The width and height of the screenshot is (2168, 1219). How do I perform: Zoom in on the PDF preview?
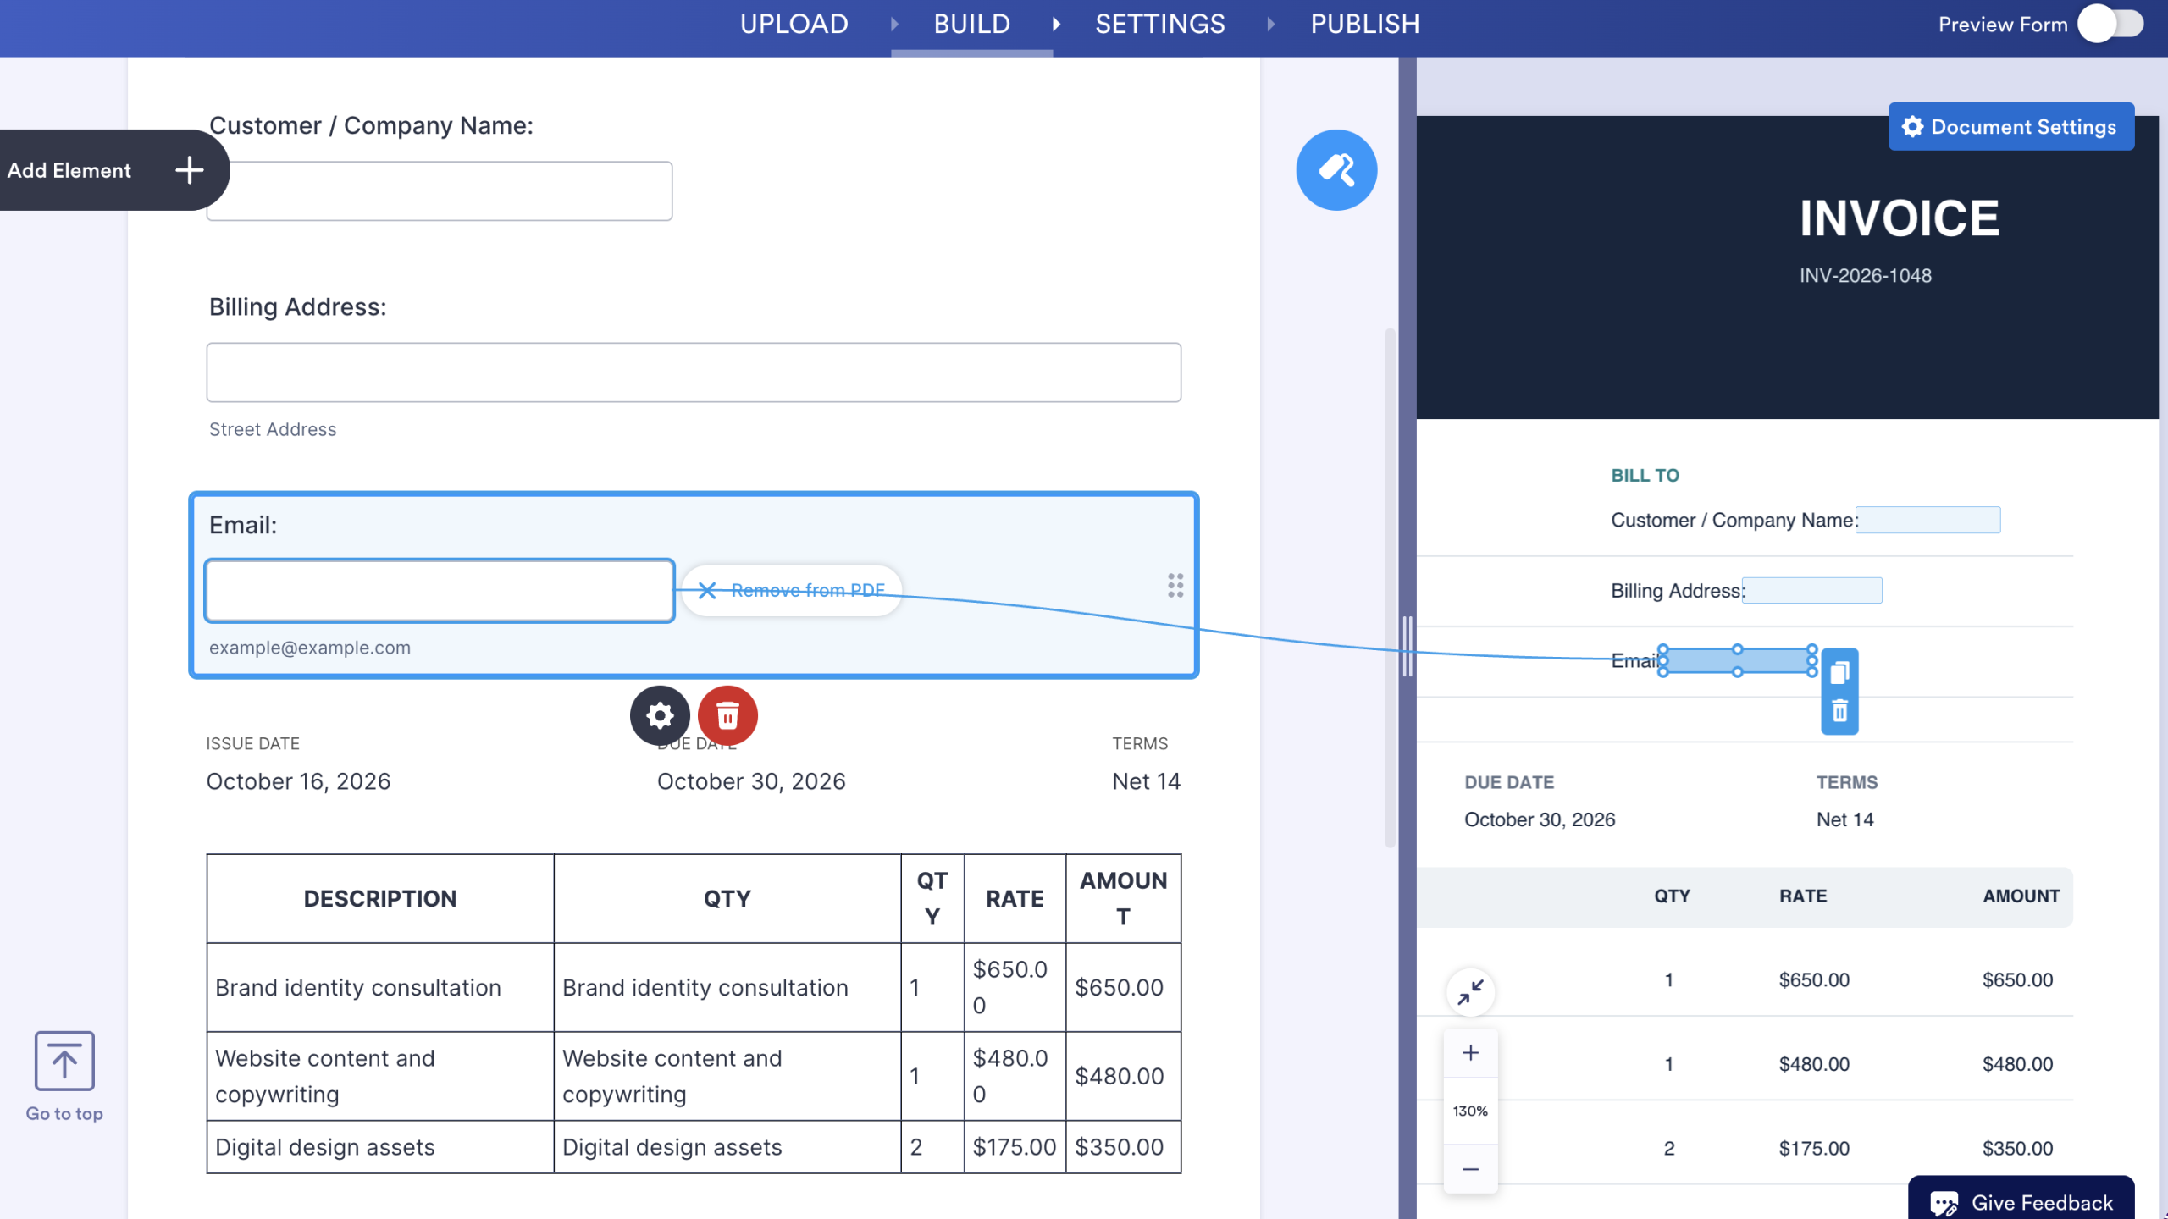point(1471,1053)
